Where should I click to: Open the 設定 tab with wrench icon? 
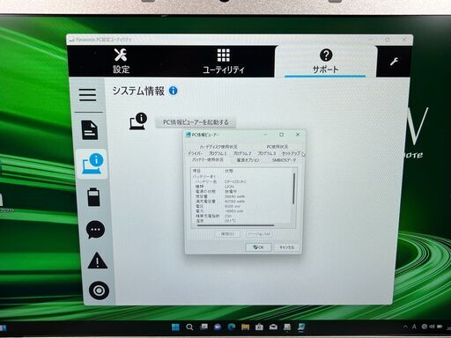[x=121, y=61]
